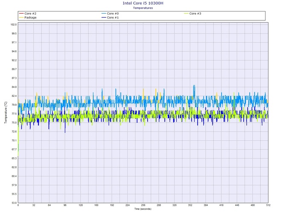Click the 89.7 y-axis value
The height and width of the screenshot is (214, 286).
pos(14,69)
